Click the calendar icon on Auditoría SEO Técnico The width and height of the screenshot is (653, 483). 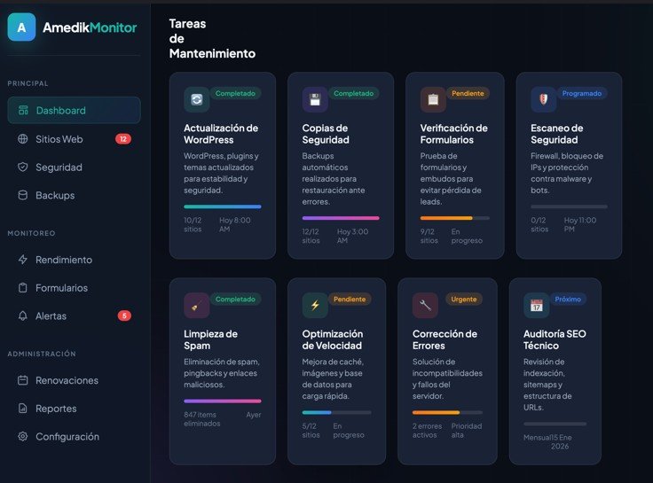[536, 306]
